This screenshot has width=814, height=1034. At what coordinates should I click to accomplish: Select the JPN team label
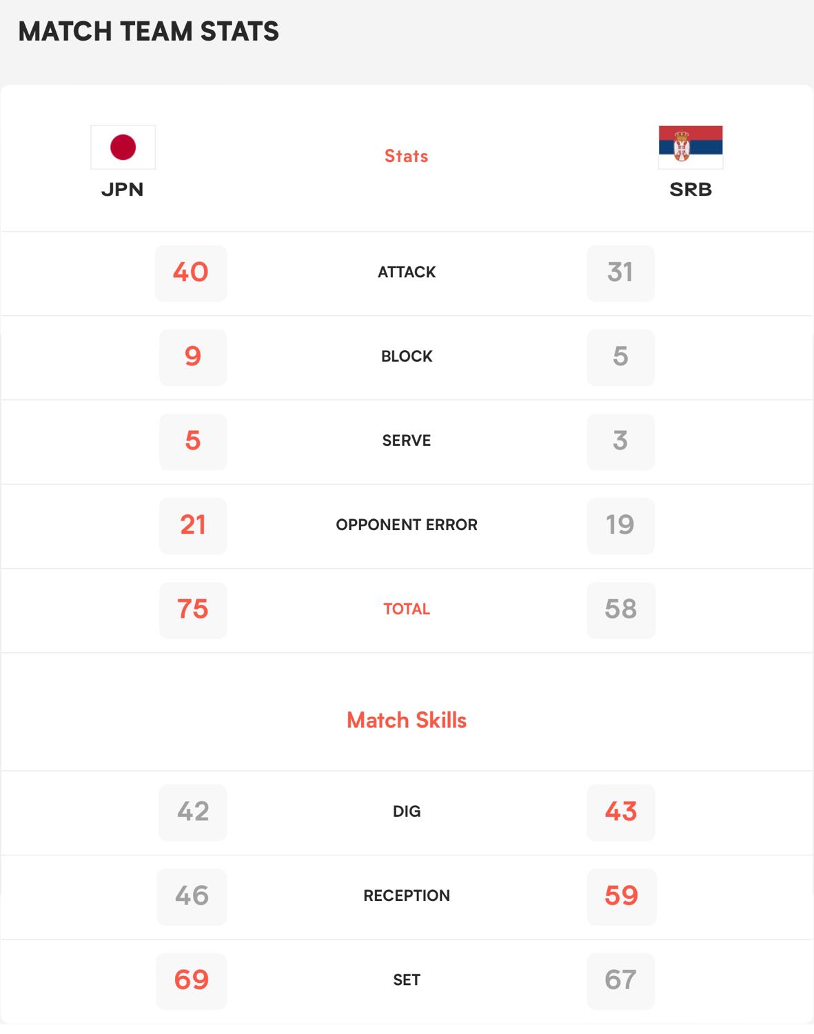tap(123, 190)
